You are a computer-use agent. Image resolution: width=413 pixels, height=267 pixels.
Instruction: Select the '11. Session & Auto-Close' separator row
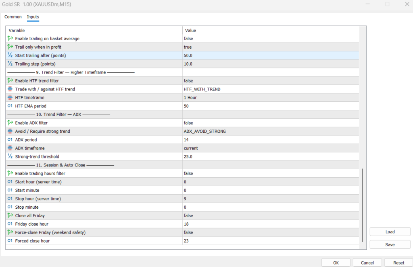pos(182,165)
